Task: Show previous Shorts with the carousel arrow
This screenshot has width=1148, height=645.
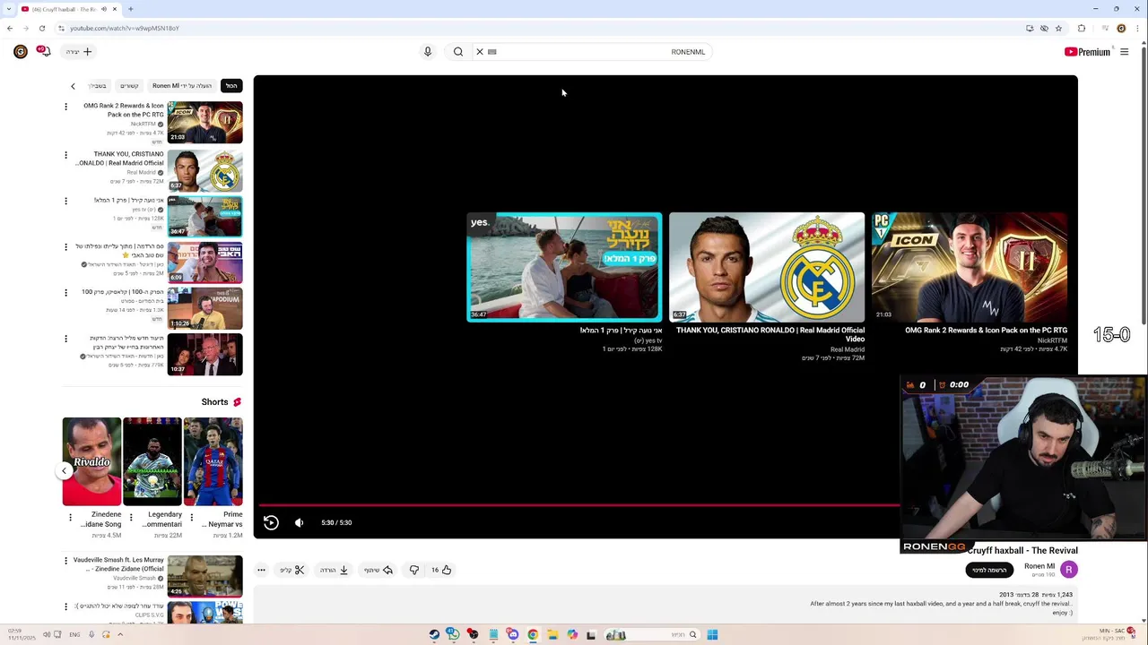Action: [x=64, y=470]
